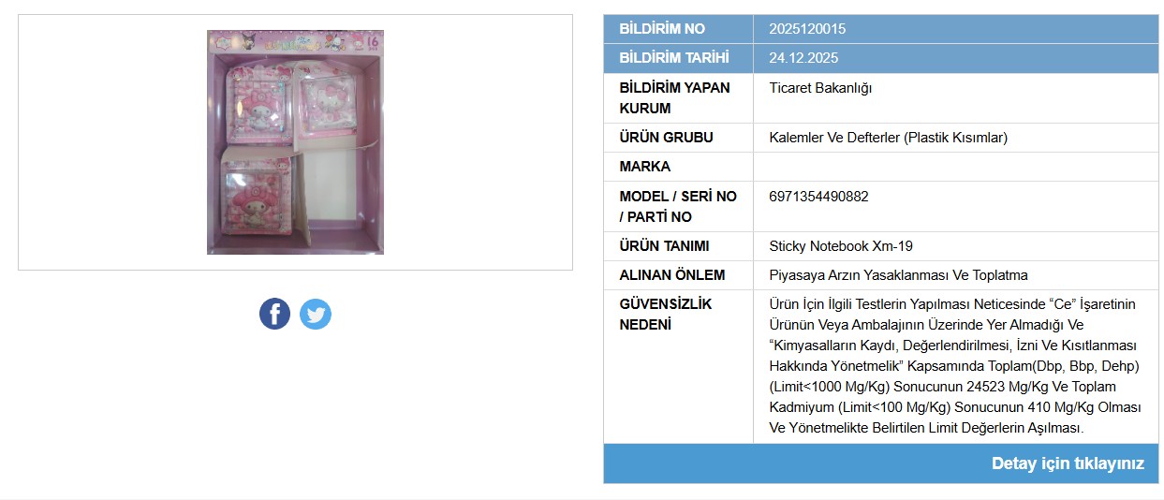
Task: Click the "Kalemler Ve Defterler" product group text
Action: [x=888, y=138]
